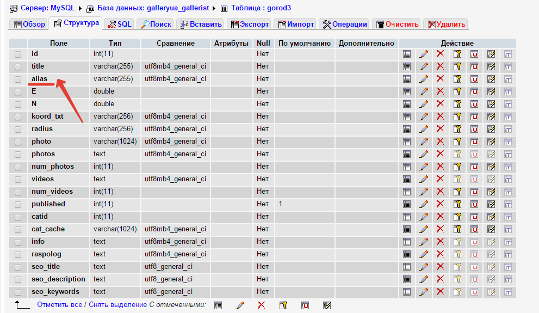Click the 'varchar(1024)' type of photo row
This screenshot has height=313, width=539.
[x=115, y=142]
